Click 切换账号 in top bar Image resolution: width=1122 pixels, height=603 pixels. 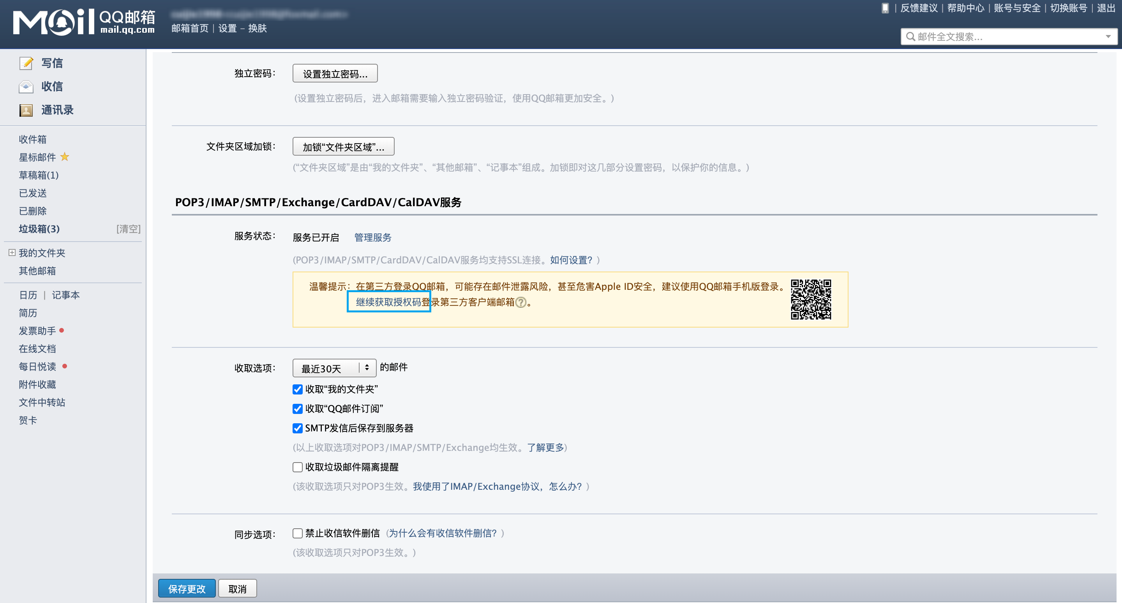click(1068, 8)
